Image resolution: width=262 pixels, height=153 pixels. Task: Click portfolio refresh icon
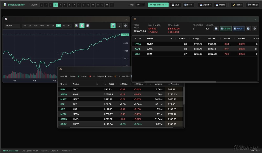248,29
